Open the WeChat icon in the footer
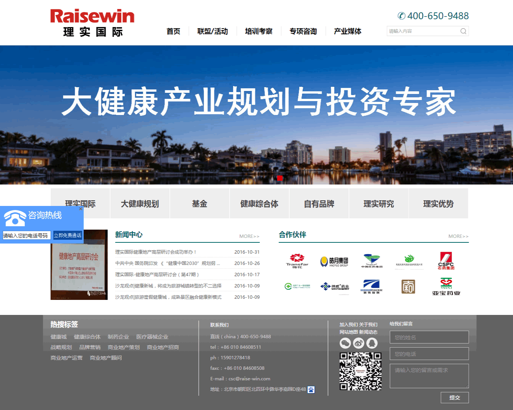The image size is (513, 410). tap(345, 343)
